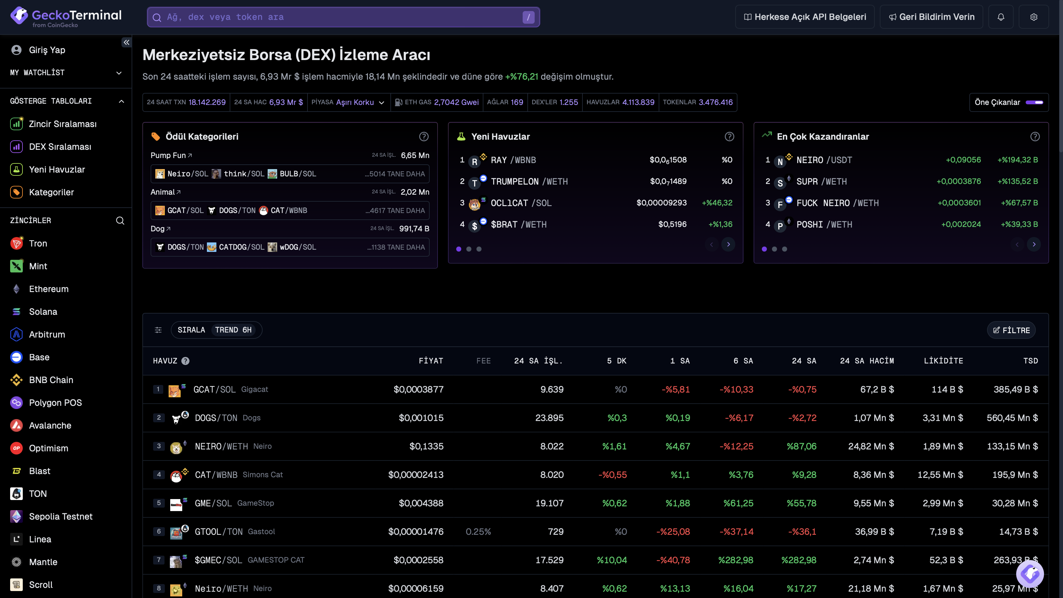Click the HAVUZ column help icon
The width and height of the screenshot is (1063, 598).
click(185, 361)
